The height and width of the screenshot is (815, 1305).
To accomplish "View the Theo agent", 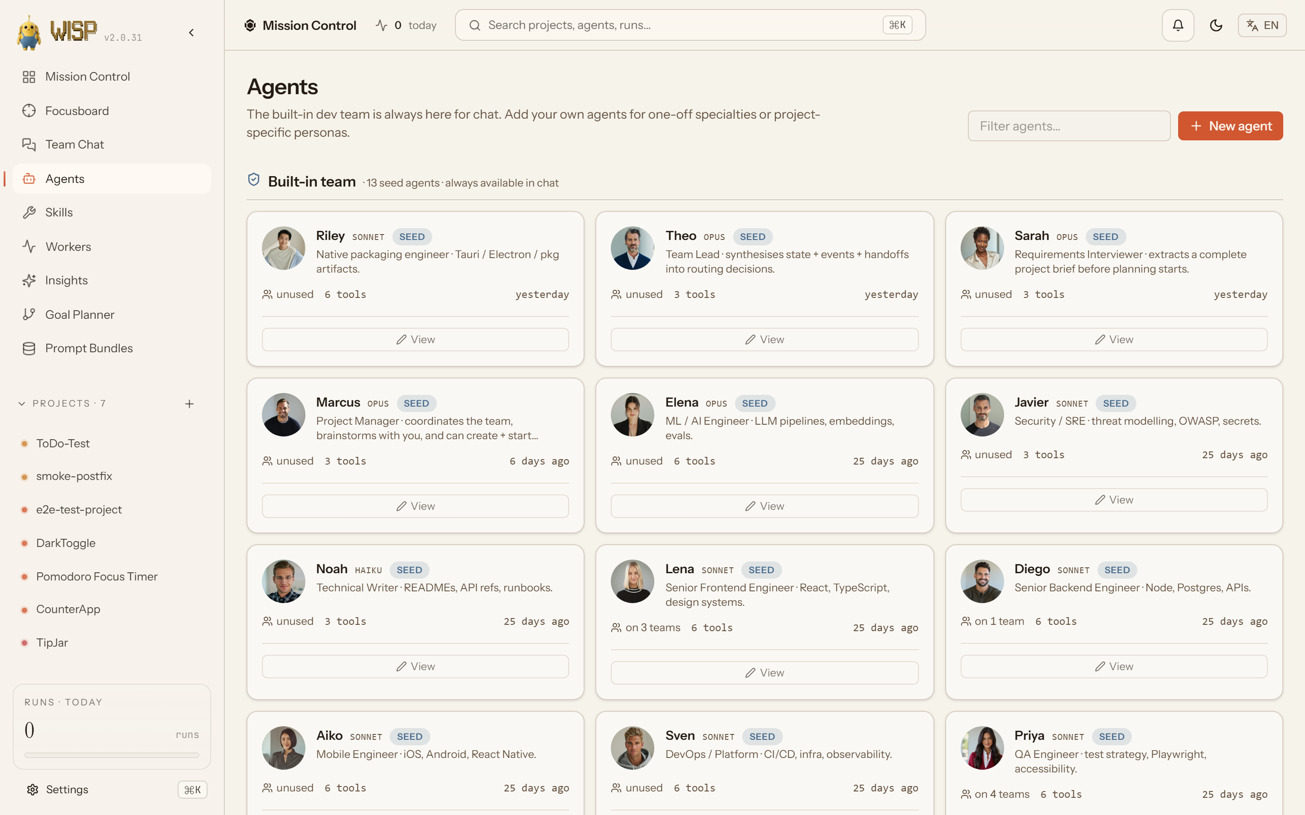I will point(765,340).
